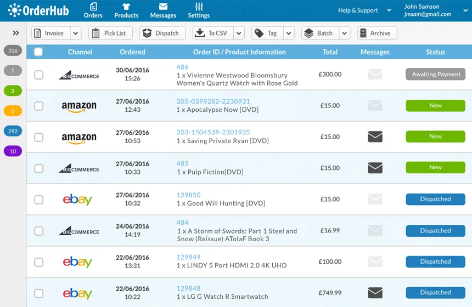Image resolution: width=472 pixels, height=307 pixels.
Task: Click faded envelope for order 484
Action: coord(375,231)
